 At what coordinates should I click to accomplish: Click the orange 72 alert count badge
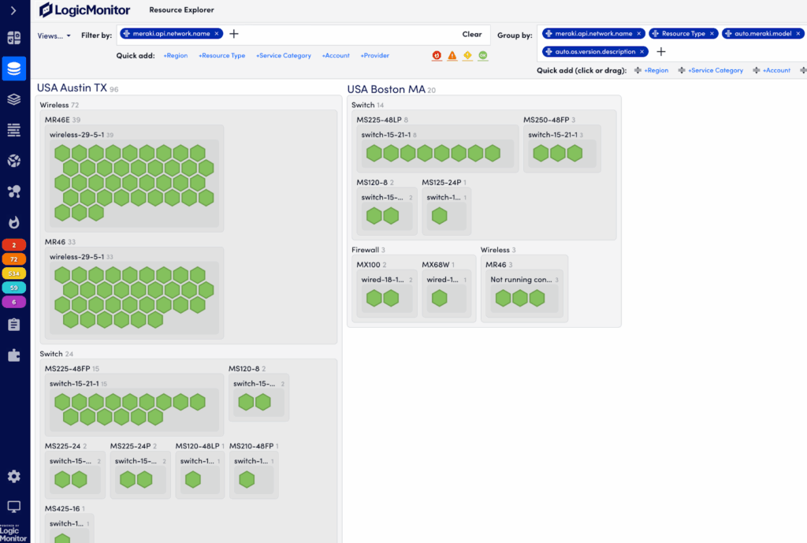tap(13, 258)
